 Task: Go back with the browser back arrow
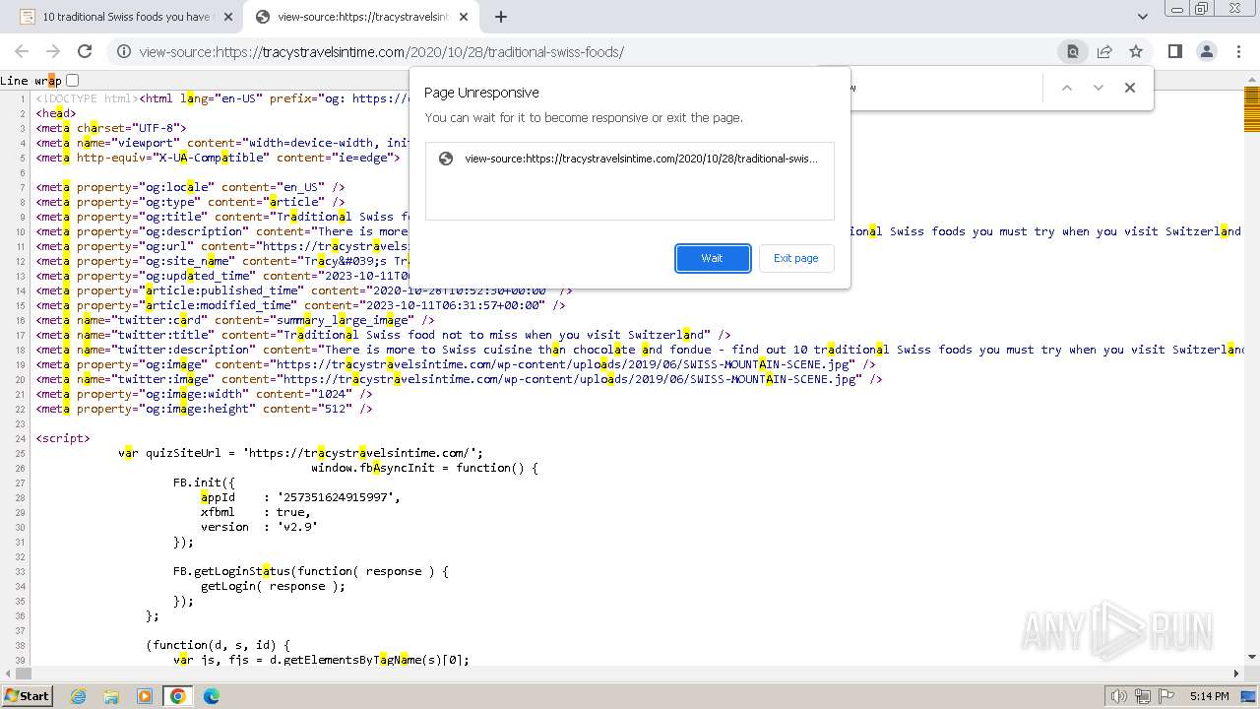[x=22, y=51]
